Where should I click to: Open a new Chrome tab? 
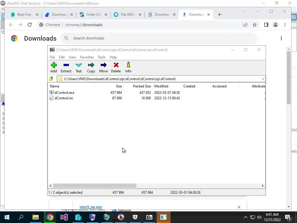[219, 15]
